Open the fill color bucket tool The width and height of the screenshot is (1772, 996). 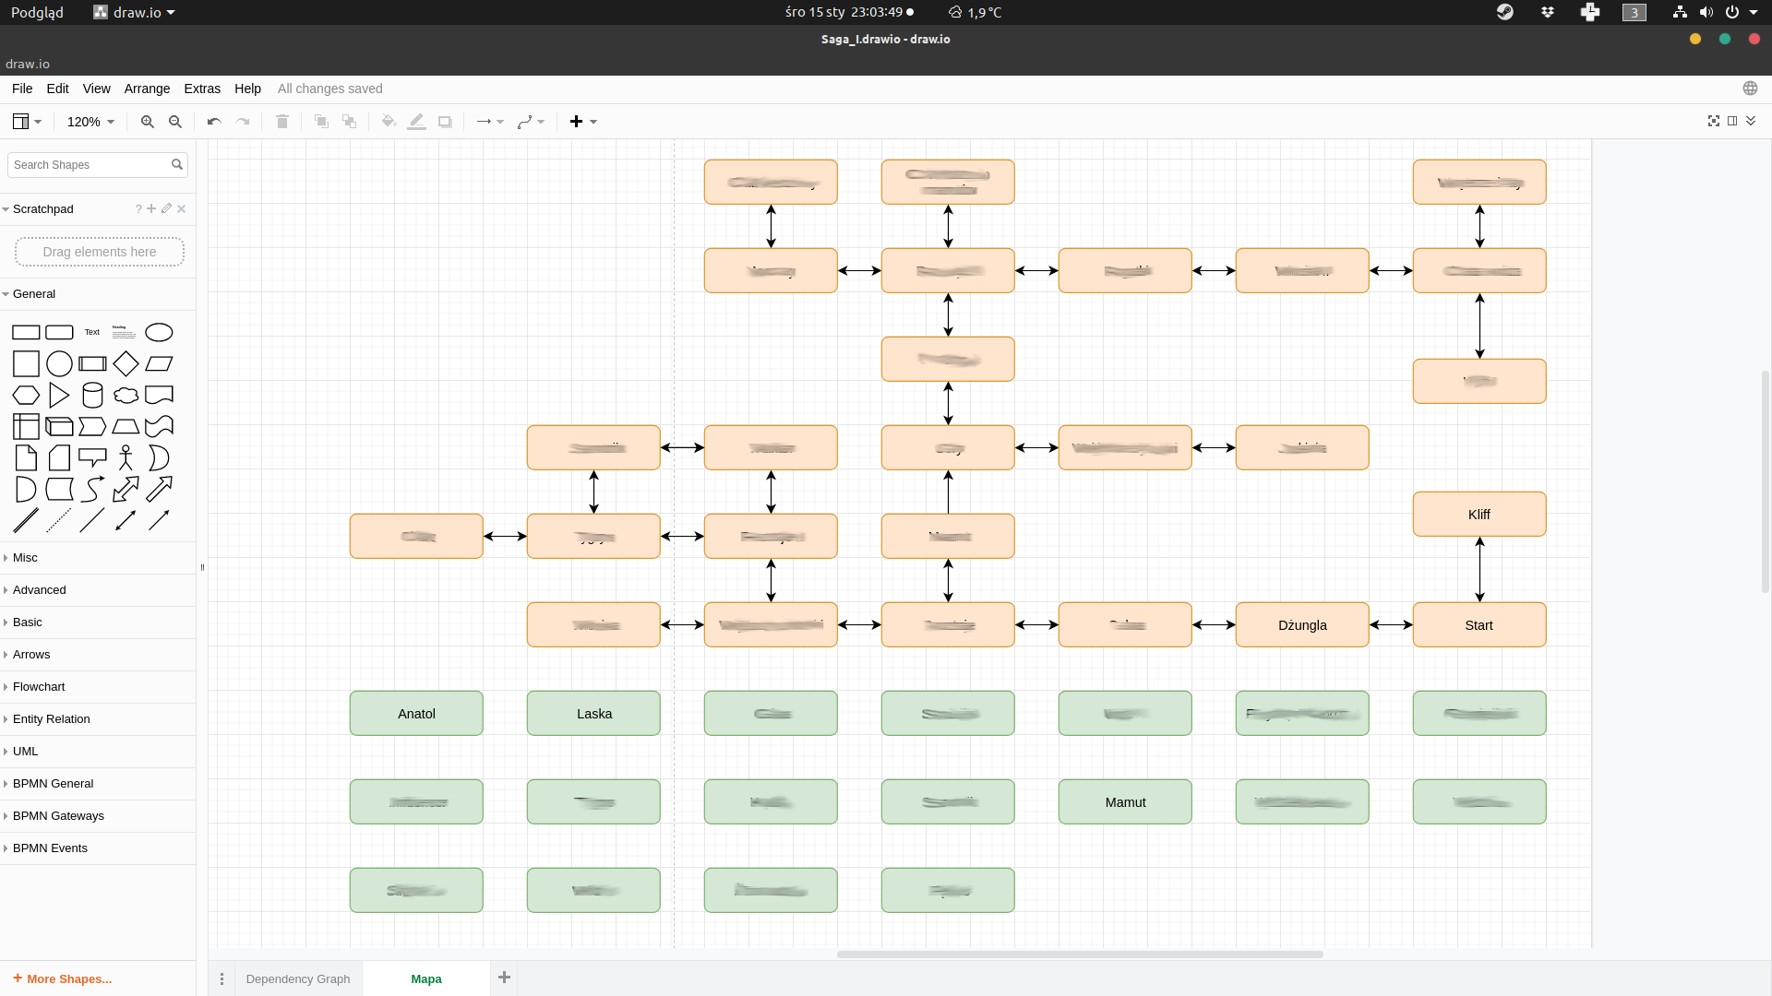click(x=389, y=122)
